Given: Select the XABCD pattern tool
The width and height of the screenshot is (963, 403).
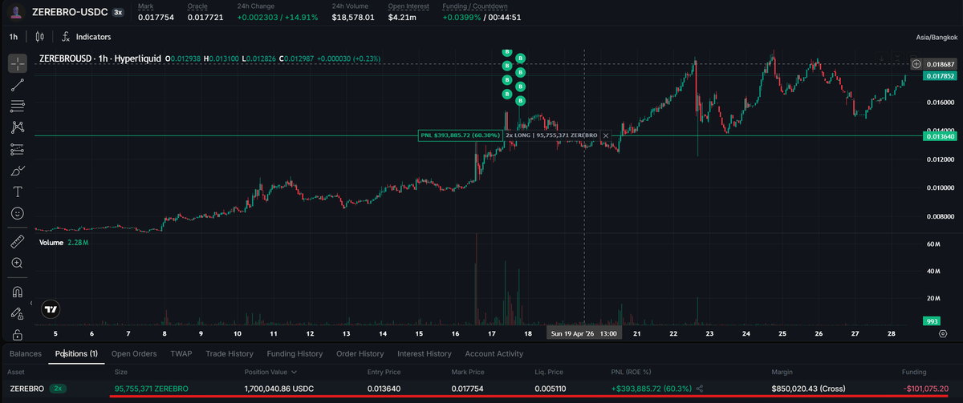Looking at the screenshot, I should tap(17, 127).
